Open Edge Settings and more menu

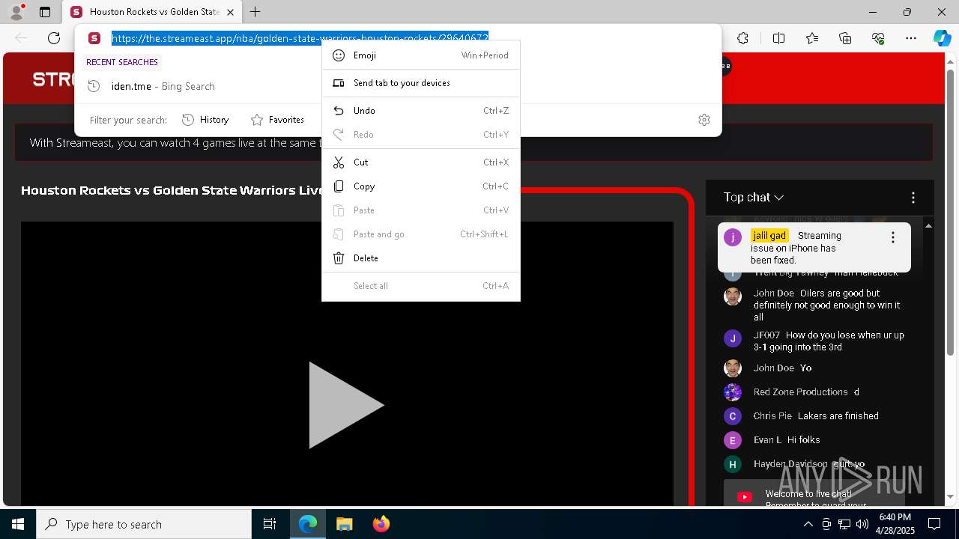pyautogui.click(x=911, y=38)
